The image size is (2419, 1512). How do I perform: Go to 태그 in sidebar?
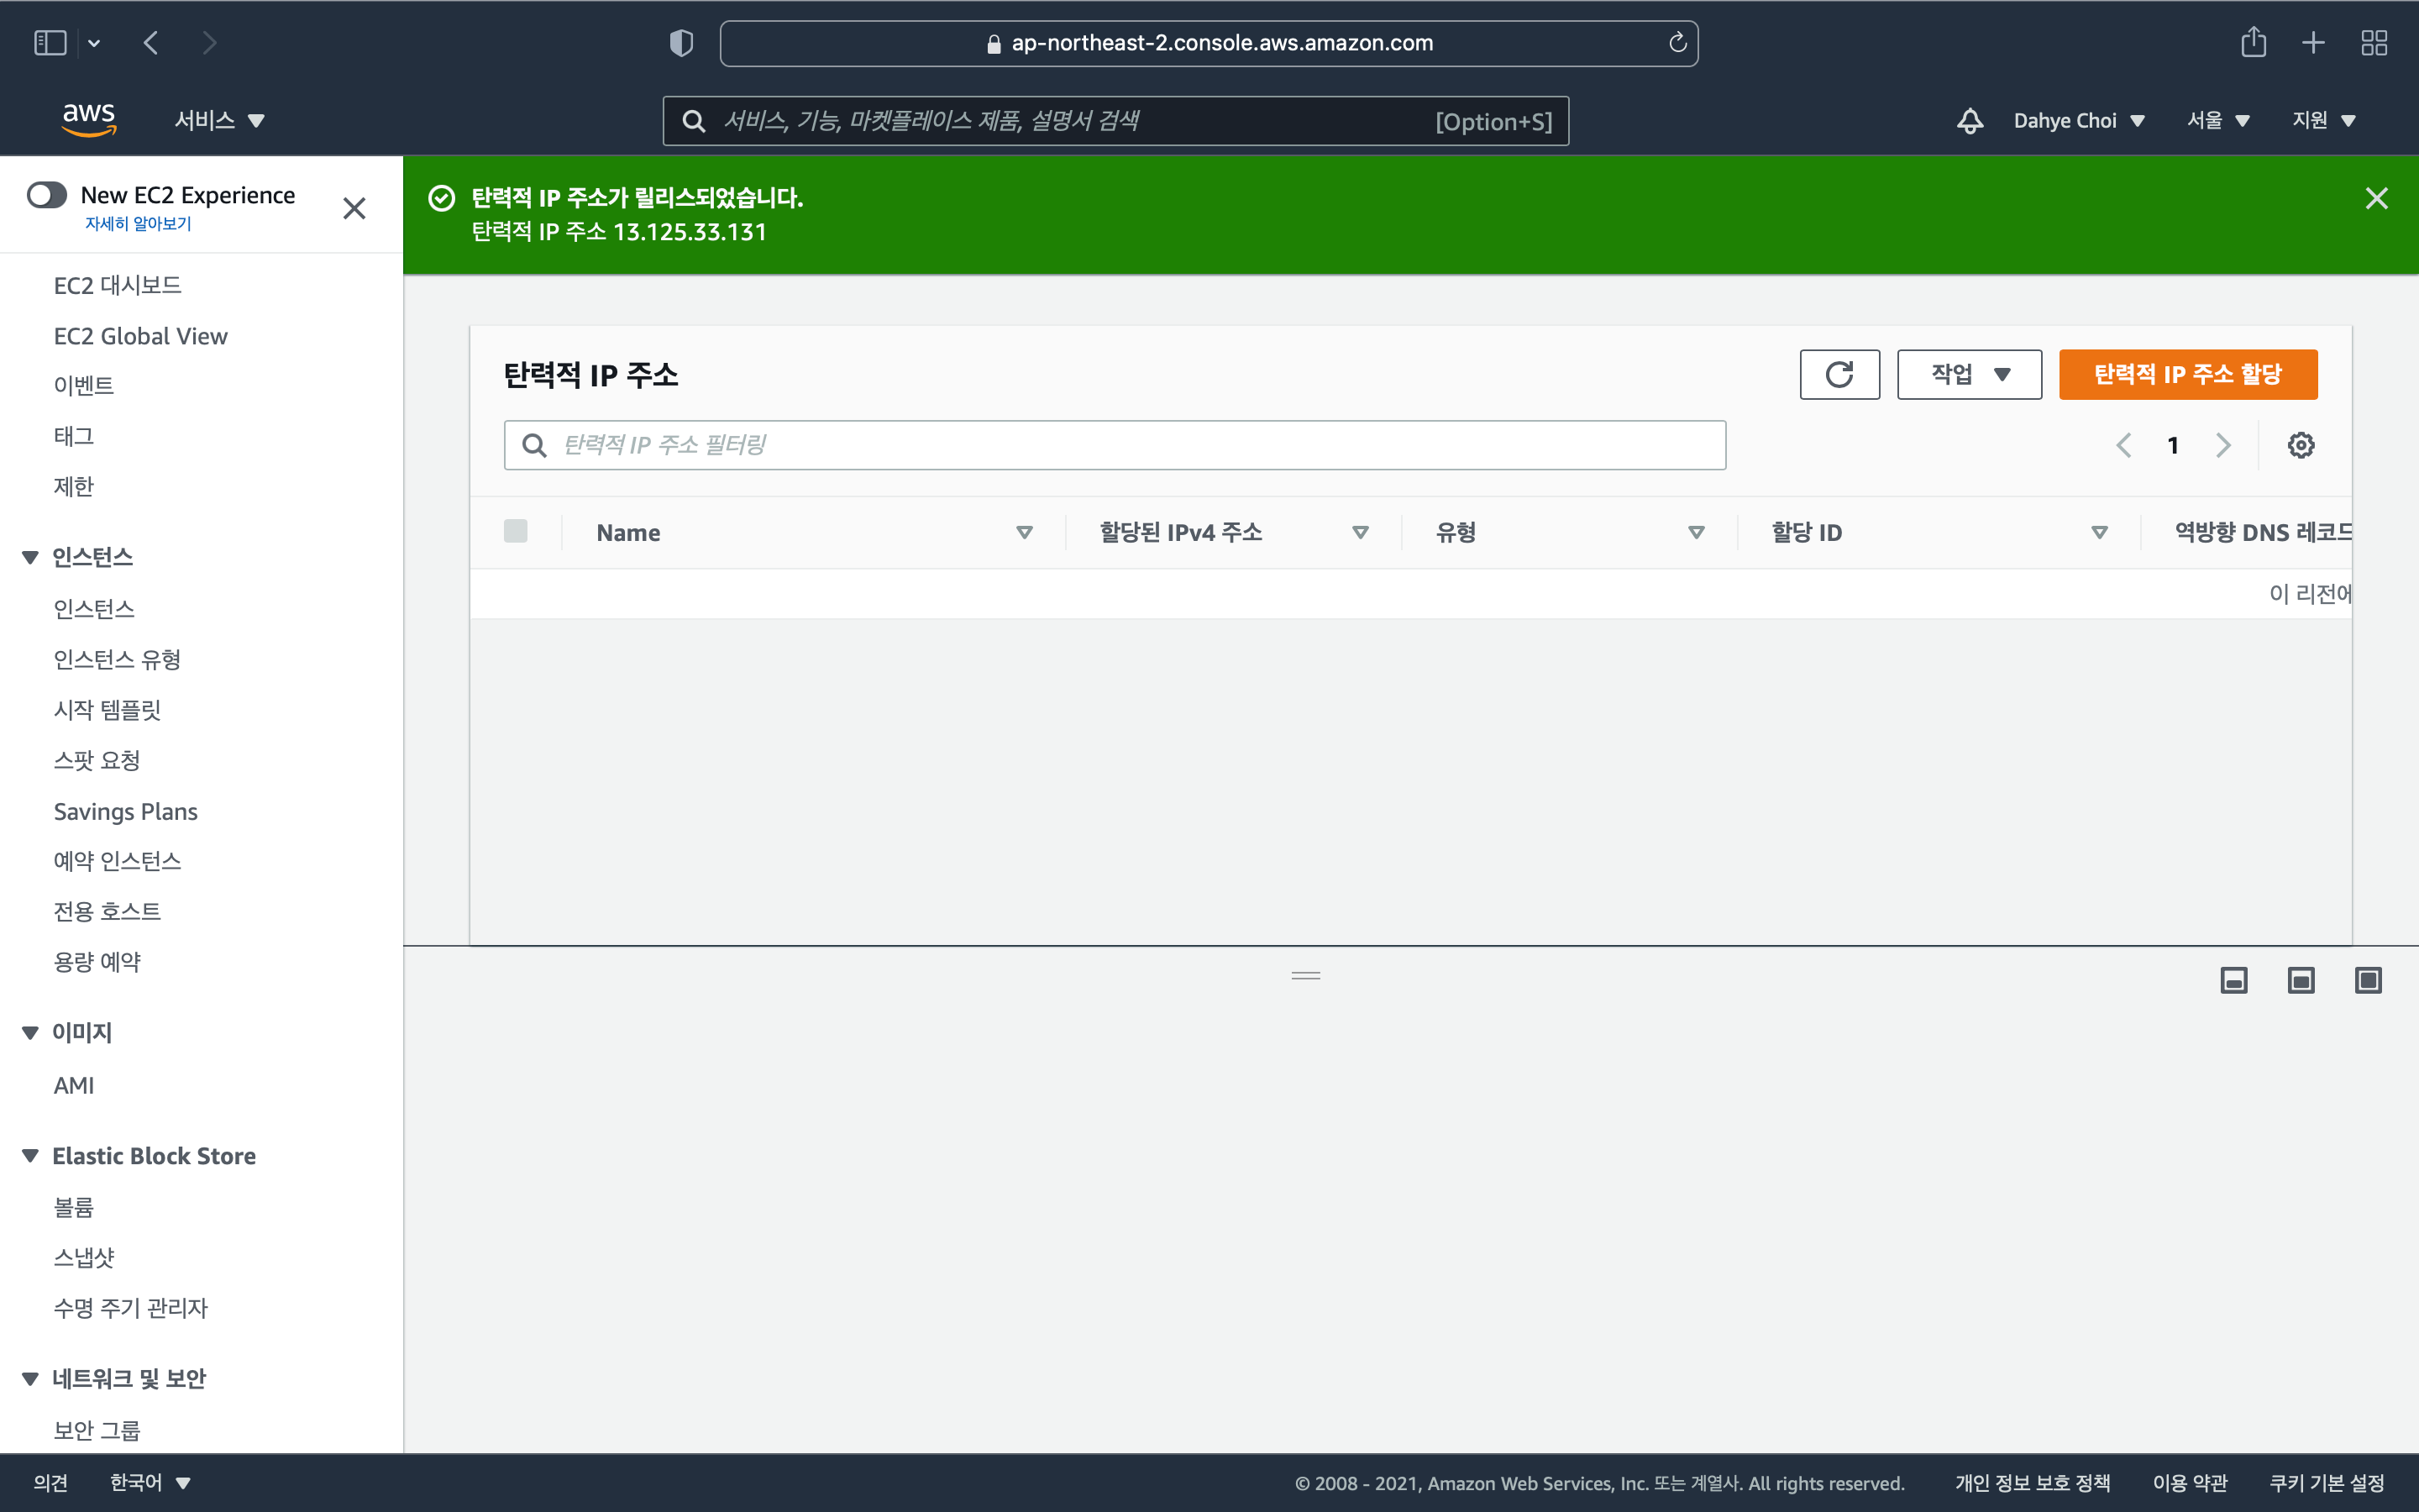point(74,436)
